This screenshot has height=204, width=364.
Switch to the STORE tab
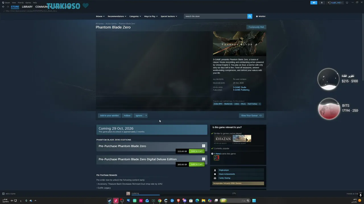15,7
